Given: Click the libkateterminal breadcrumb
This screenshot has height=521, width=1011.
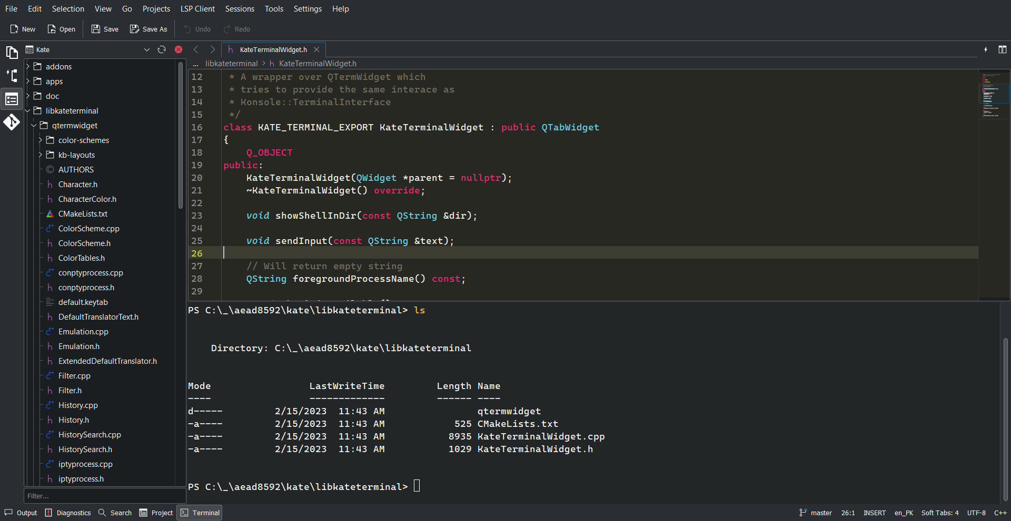Looking at the screenshot, I should [232, 63].
